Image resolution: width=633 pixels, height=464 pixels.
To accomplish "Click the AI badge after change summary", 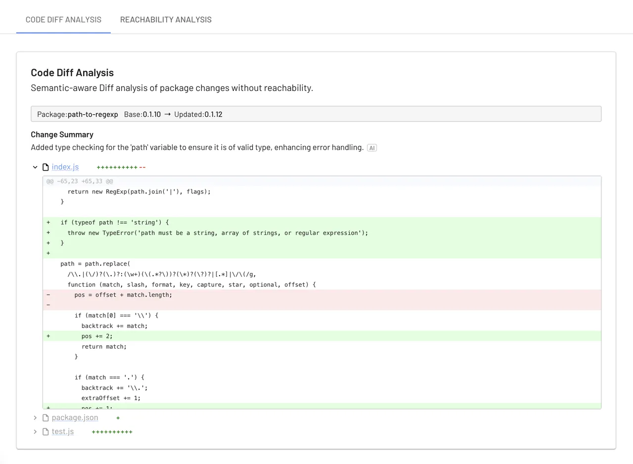I will (372, 148).
